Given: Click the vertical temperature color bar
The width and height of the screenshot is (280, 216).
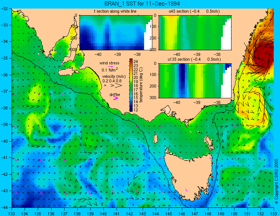Looking at the screenshot, I should click(131, 85).
